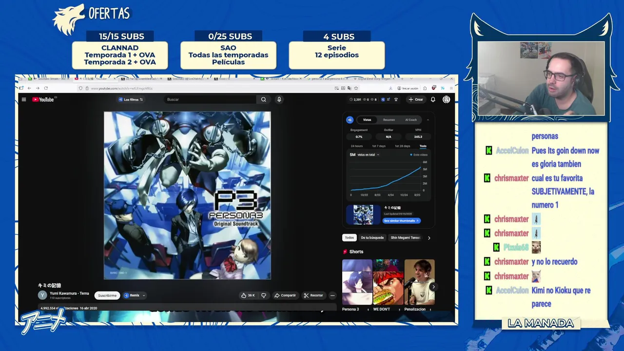
Task: Go back with the browser back arrow
Action: click(x=29, y=88)
